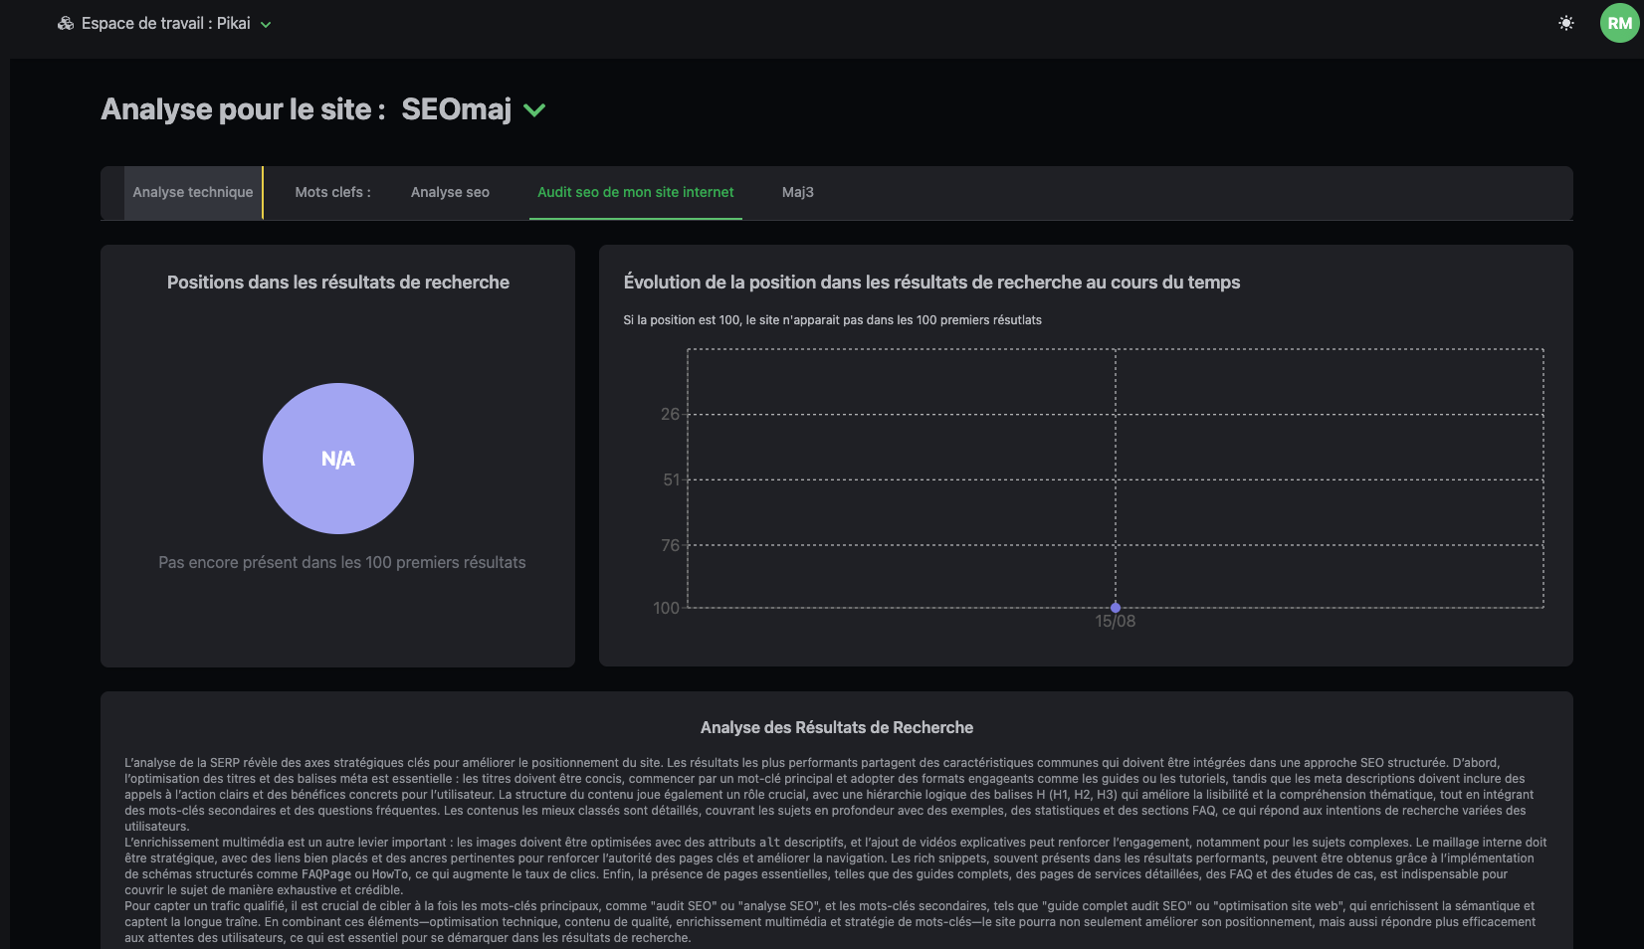1644x949 pixels.
Task: Click the N/A position circle
Action: [x=338, y=459]
